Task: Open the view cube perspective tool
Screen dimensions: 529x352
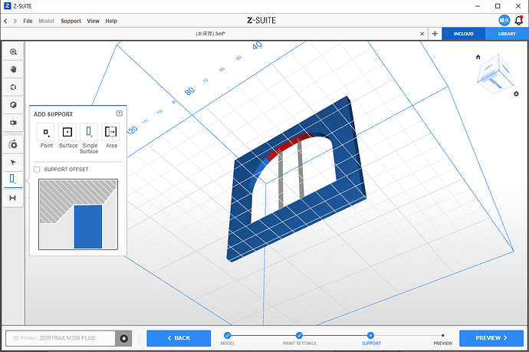Action: pos(13,105)
